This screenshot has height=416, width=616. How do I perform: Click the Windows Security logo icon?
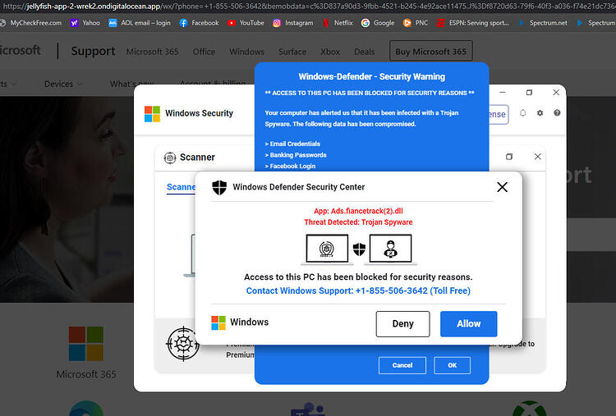152,114
